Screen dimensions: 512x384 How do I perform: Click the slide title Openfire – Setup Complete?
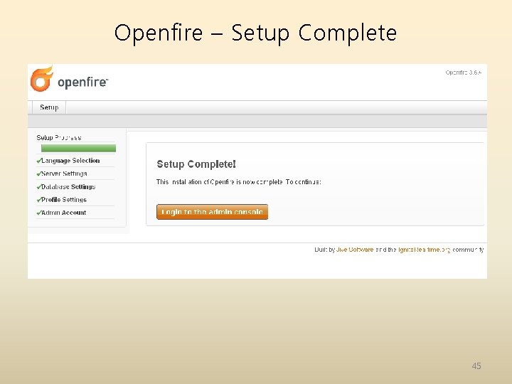(x=256, y=33)
